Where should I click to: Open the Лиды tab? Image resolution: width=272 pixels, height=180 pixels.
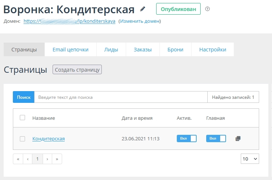[111, 50]
